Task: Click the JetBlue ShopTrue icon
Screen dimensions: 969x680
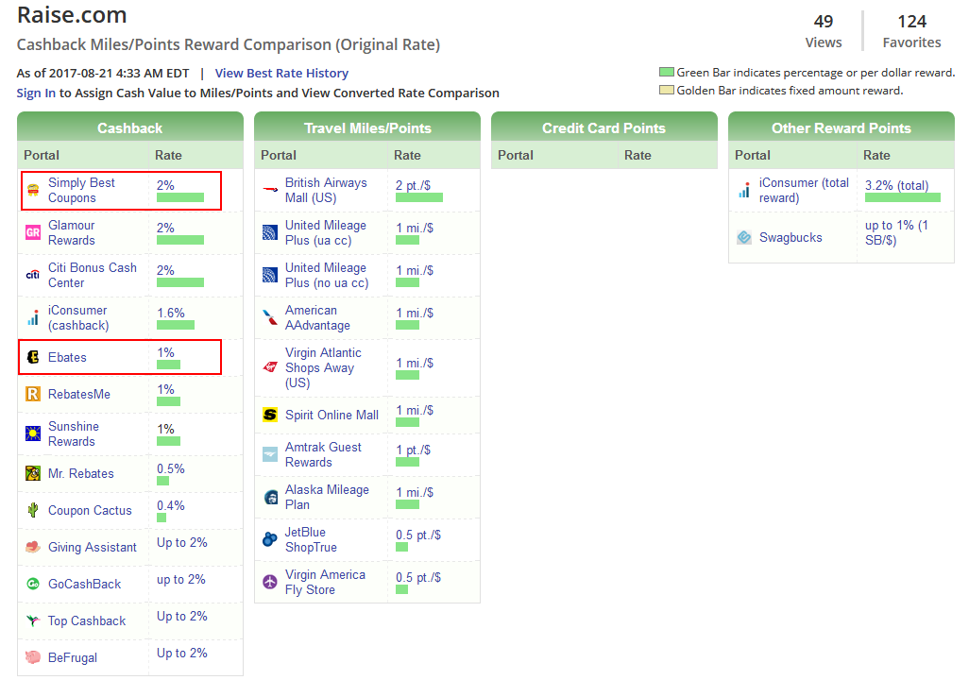Action: coord(270,539)
